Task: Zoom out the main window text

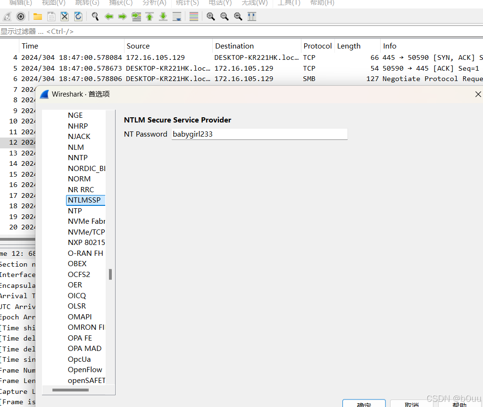Action: click(x=224, y=16)
